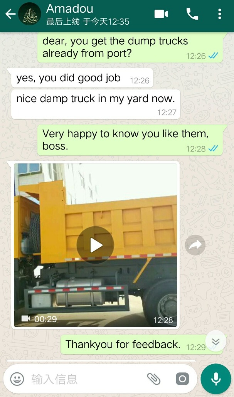Select the "you get the dump trucks" message

point(130,47)
